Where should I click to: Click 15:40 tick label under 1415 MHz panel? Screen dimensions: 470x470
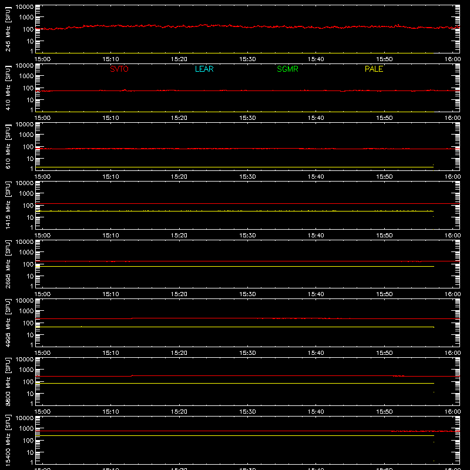point(316,236)
